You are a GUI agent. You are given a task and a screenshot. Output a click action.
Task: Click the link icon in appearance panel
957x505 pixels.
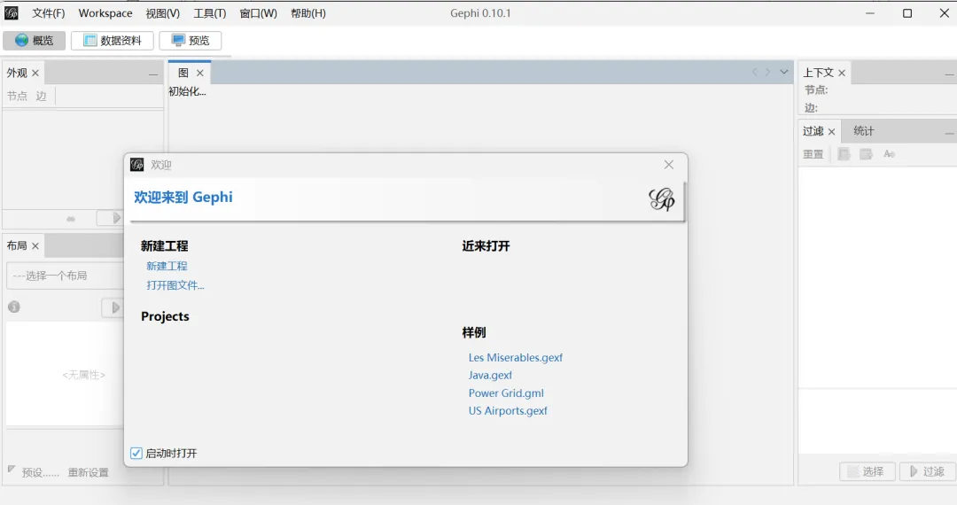71,218
